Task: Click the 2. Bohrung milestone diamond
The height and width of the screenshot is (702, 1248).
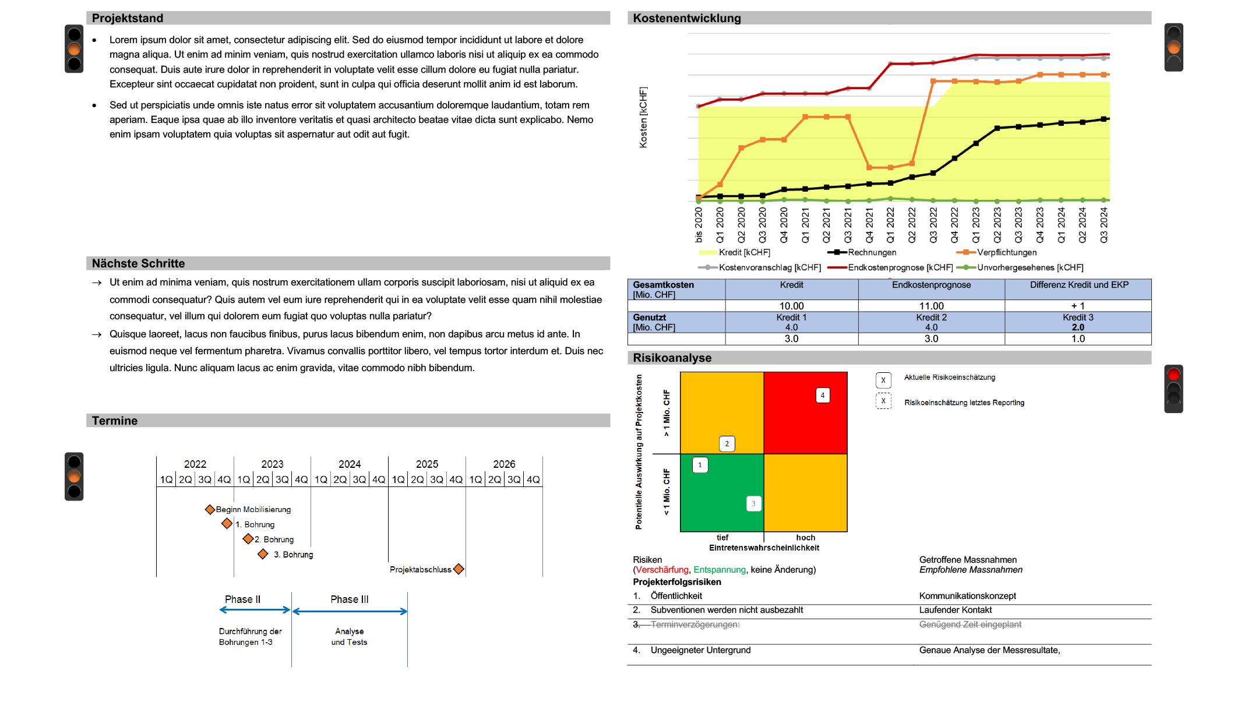Action: (x=248, y=539)
